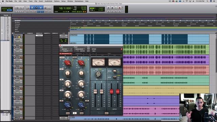Open the Tracks list dropdown menu

point(10,15)
